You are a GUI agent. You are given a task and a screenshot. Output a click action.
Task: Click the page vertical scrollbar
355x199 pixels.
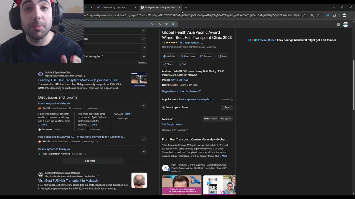click(x=353, y=86)
